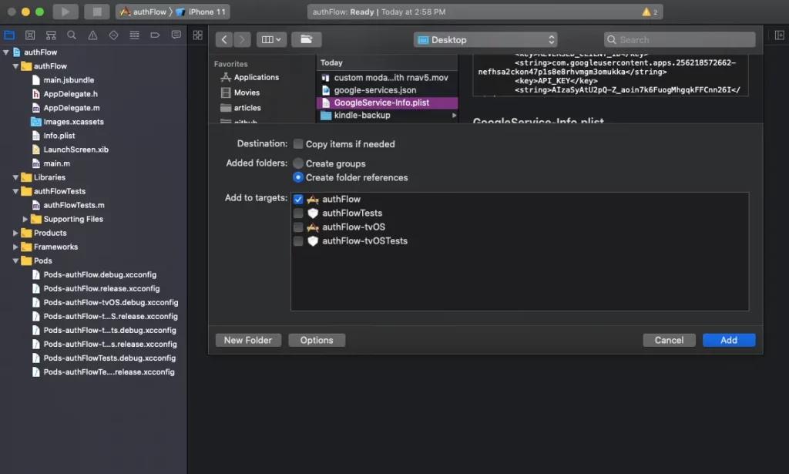The image size is (789, 474).
Task: Select Create groups radio button
Action: click(x=298, y=163)
